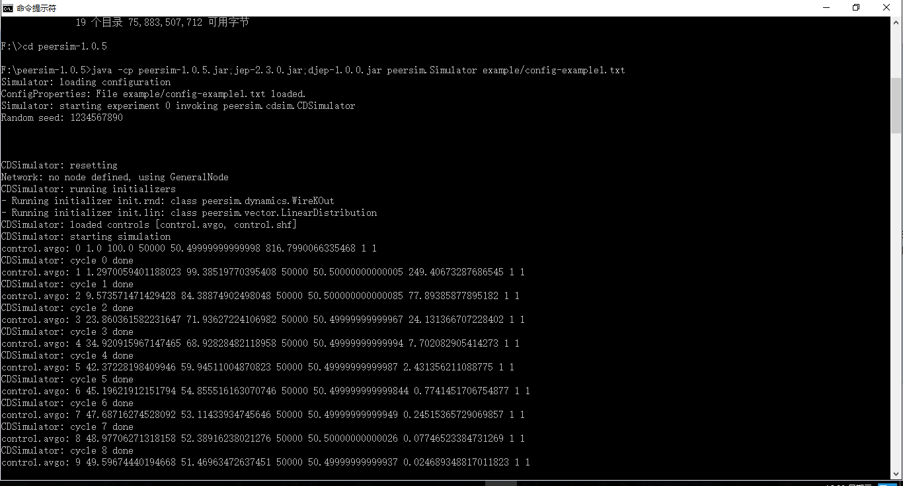Viewport: 903px width, 486px height.
Task: Click the 'control.avgo: 2 9.573571471429428' line
Action: click(260, 296)
